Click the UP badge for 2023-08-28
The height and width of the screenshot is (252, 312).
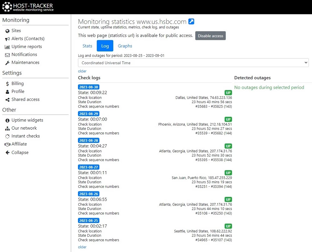pos(228,146)
